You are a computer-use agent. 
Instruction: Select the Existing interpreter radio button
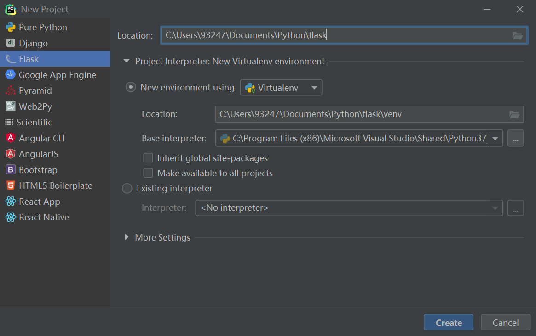click(127, 188)
